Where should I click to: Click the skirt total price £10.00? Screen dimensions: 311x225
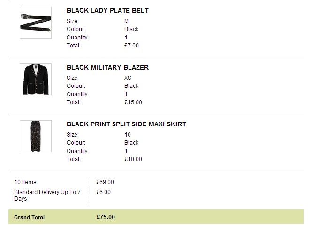[x=133, y=159]
